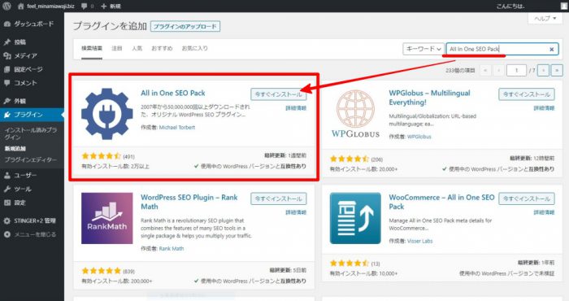Open 新規追加 submenu item
Screen dimensions: 569x301
(15, 149)
